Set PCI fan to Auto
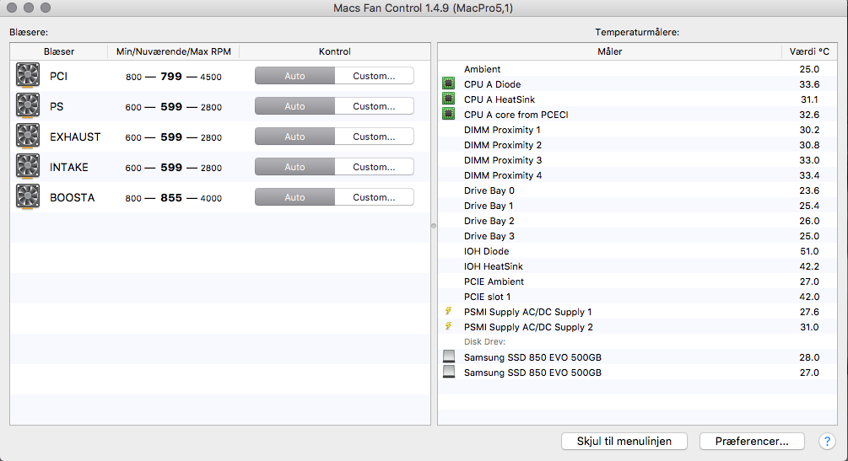 (x=294, y=76)
